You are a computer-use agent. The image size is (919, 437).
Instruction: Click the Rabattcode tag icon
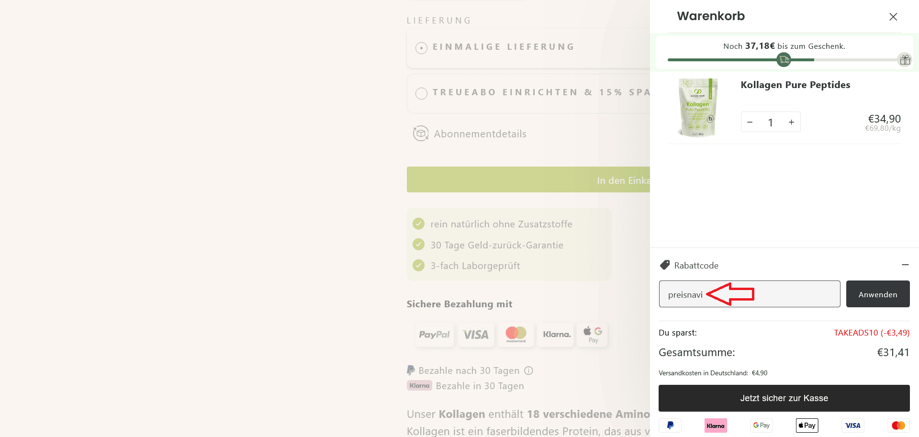tap(664, 265)
